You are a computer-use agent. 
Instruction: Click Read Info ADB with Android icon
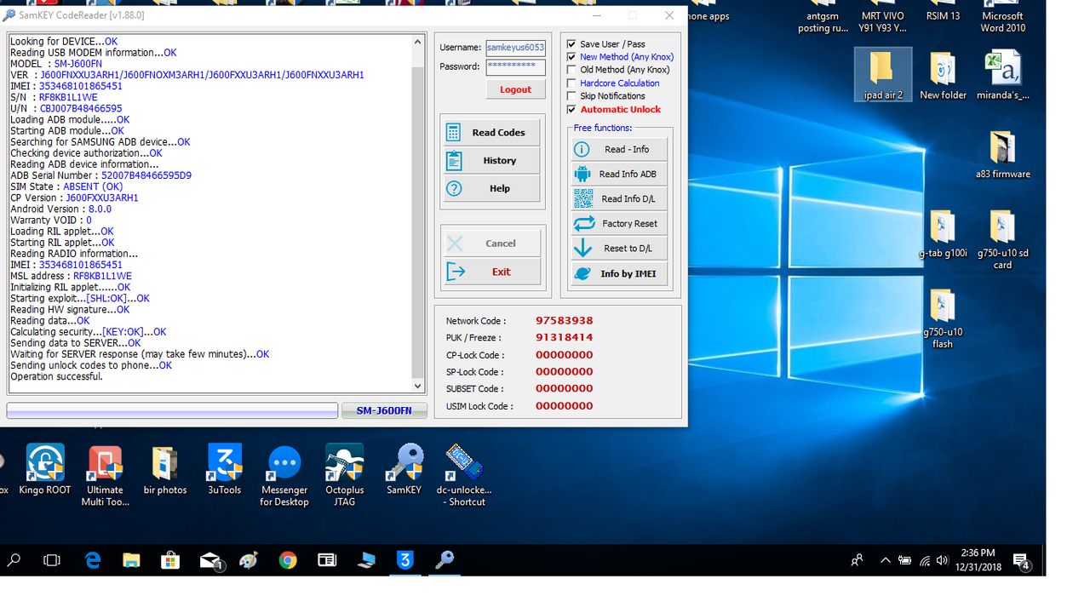619,174
